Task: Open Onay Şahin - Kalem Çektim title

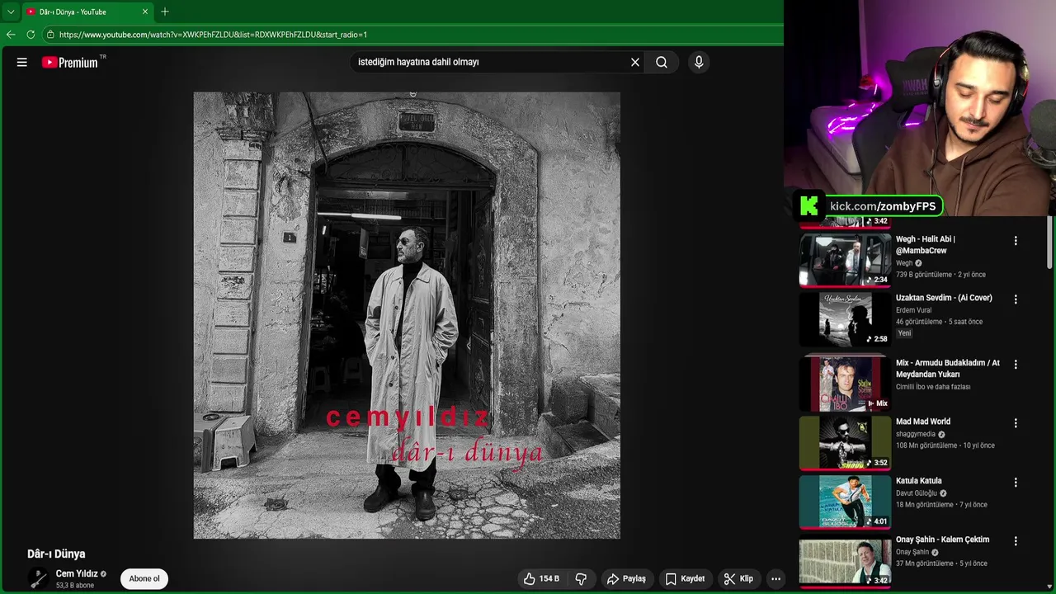Action: 942,540
